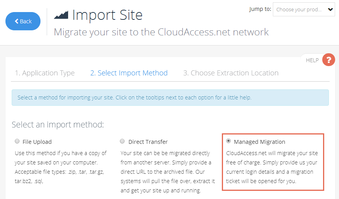Screen dimensions: 339x199
Task: Open 2. Select Import Method tab
Action: pyautogui.click(x=129, y=73)
